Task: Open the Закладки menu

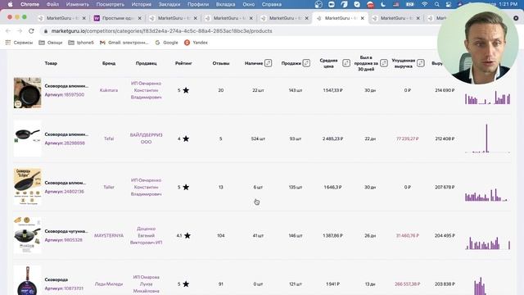Action: coord(169,4)
